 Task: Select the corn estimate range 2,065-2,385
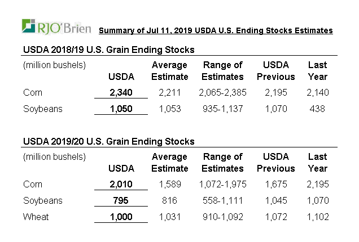[223, 92]
